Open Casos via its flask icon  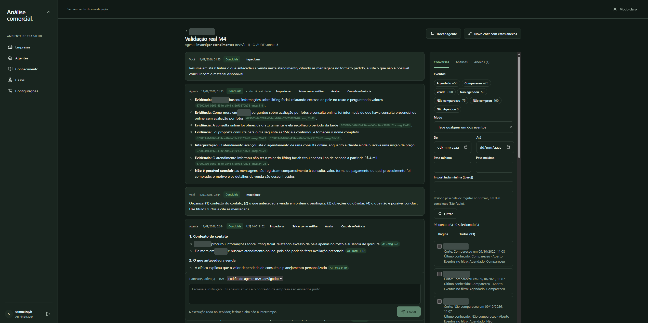10,80
